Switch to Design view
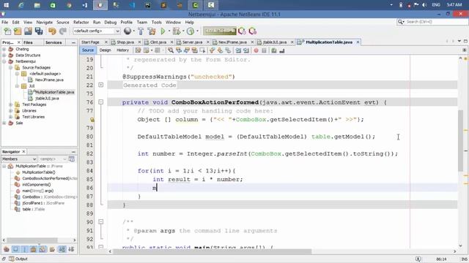 (x=105, y=50)
